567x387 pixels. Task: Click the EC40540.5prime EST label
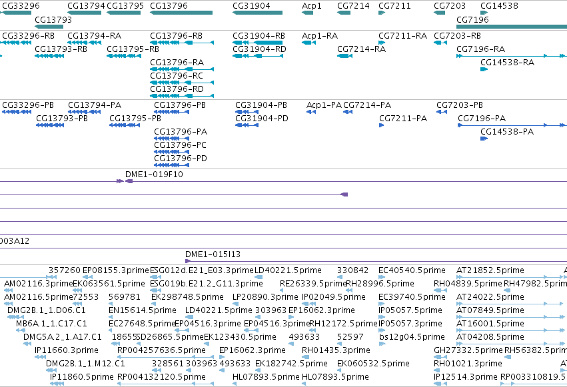coord(412,270)
